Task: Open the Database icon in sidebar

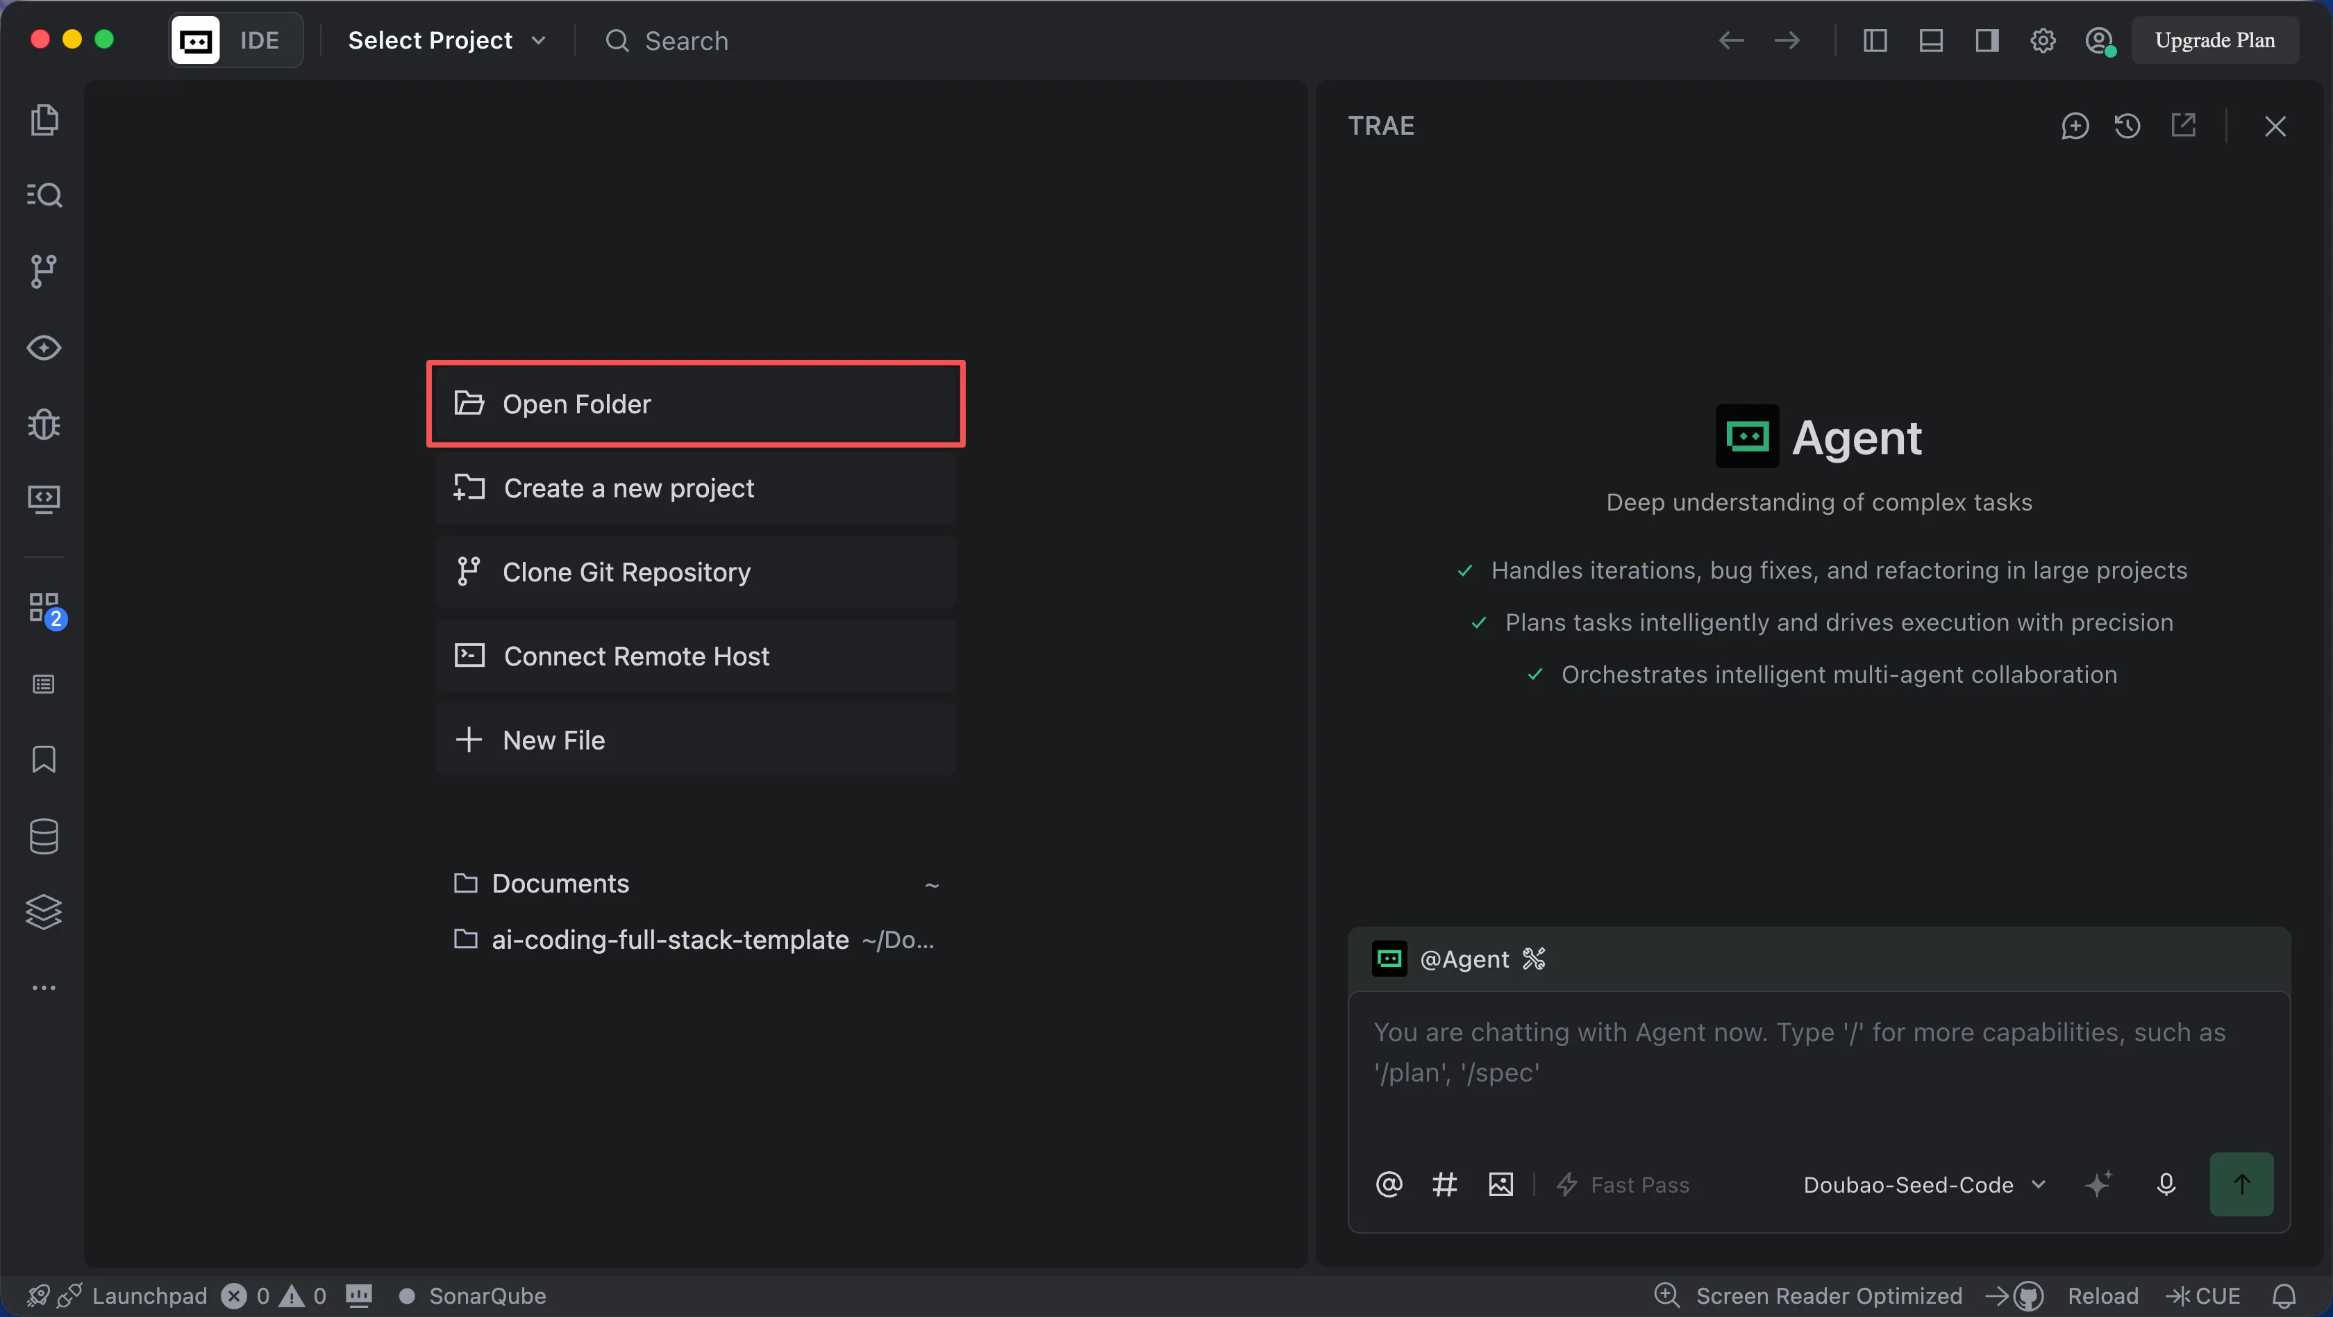Action: pyautogui.click(x=44, y=836)
